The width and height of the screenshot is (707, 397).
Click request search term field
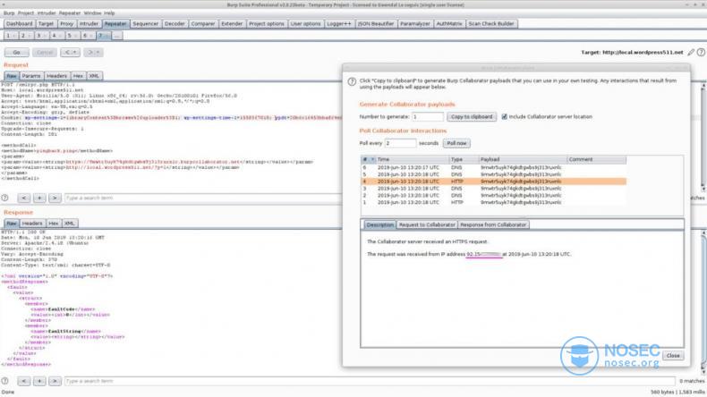click(203, 198)
